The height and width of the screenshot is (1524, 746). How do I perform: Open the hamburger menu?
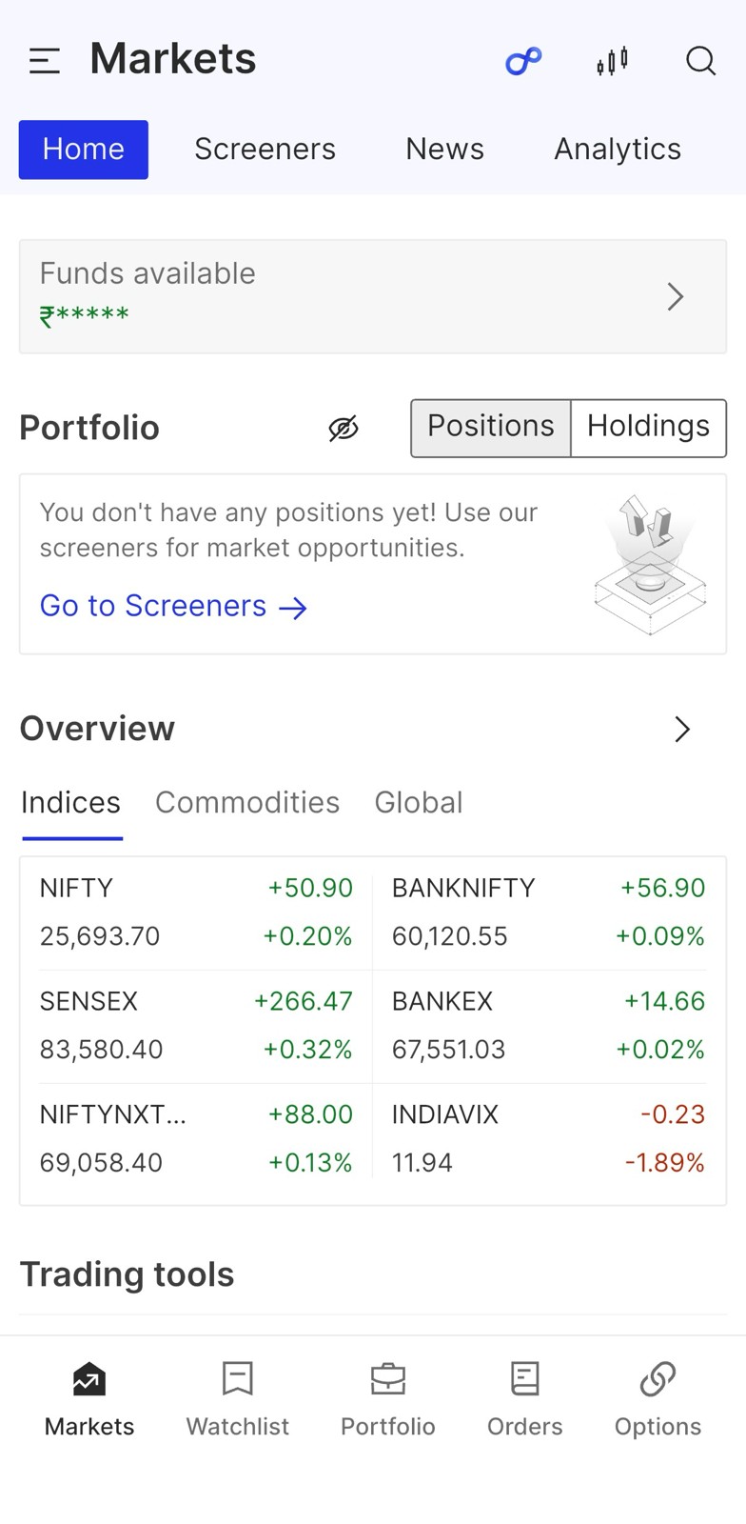(45, 61)
